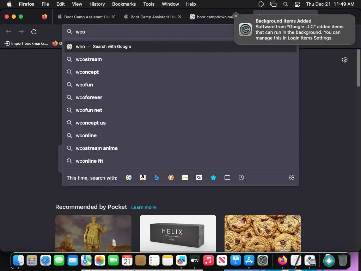Close the first Boot Camp Assistant tab
The width and height of the screenshot is (361, 271).
[x=113, y=17]
